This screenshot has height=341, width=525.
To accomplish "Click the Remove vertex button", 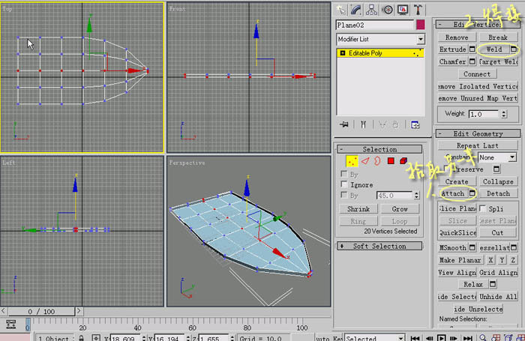I will (457, 37).
